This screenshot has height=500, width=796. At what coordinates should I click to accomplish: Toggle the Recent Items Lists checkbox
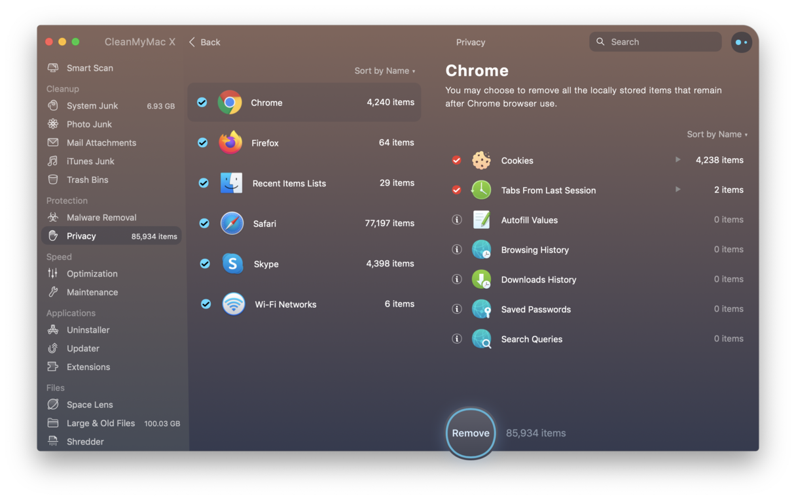(204, 183)
